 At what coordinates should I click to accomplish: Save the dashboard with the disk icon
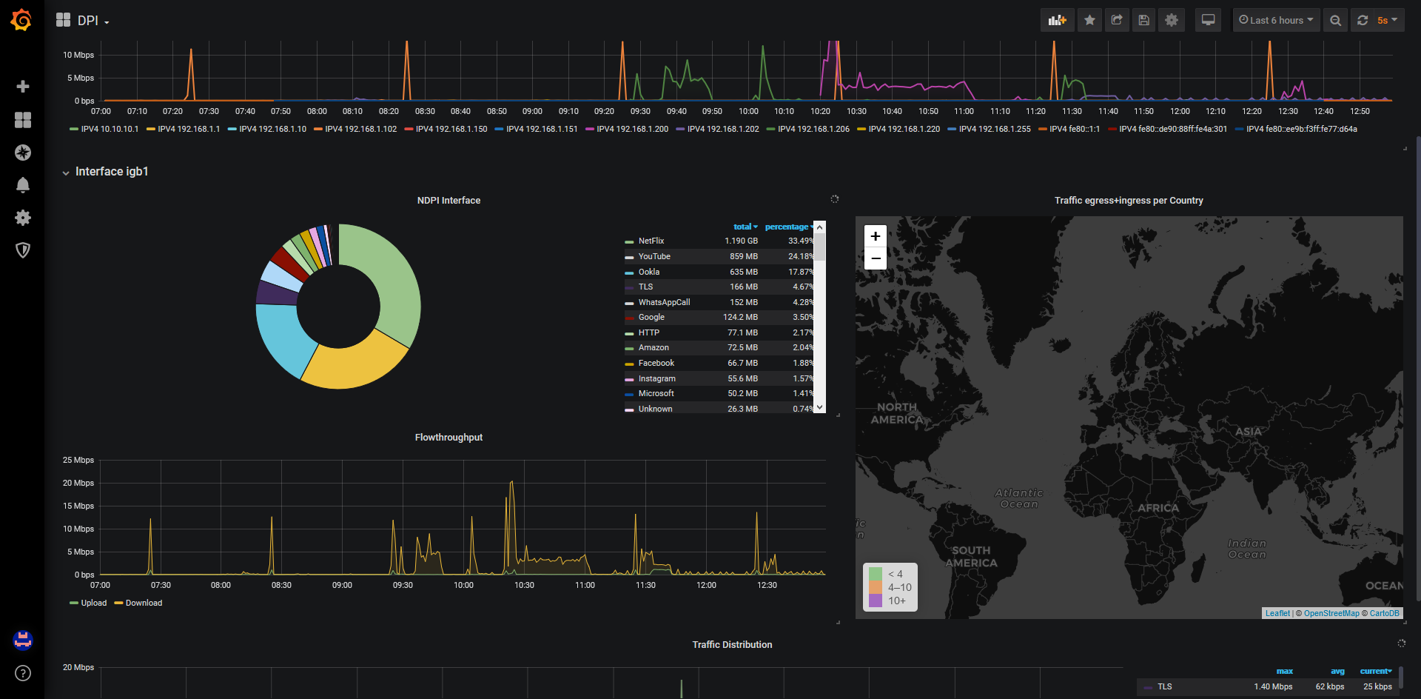(1144, 20)
